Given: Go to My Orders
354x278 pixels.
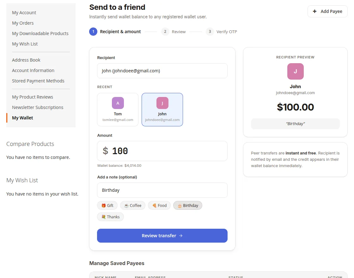Looking at the screenshot, I should [23, 23].
